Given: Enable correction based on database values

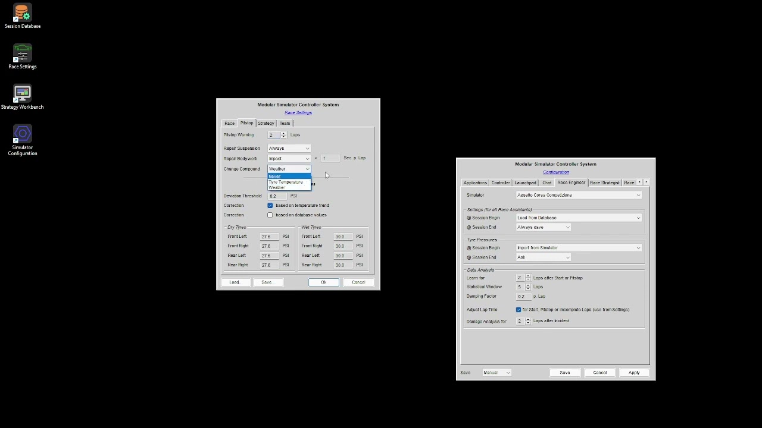Looking at the screenshot, I should point(270,215).
